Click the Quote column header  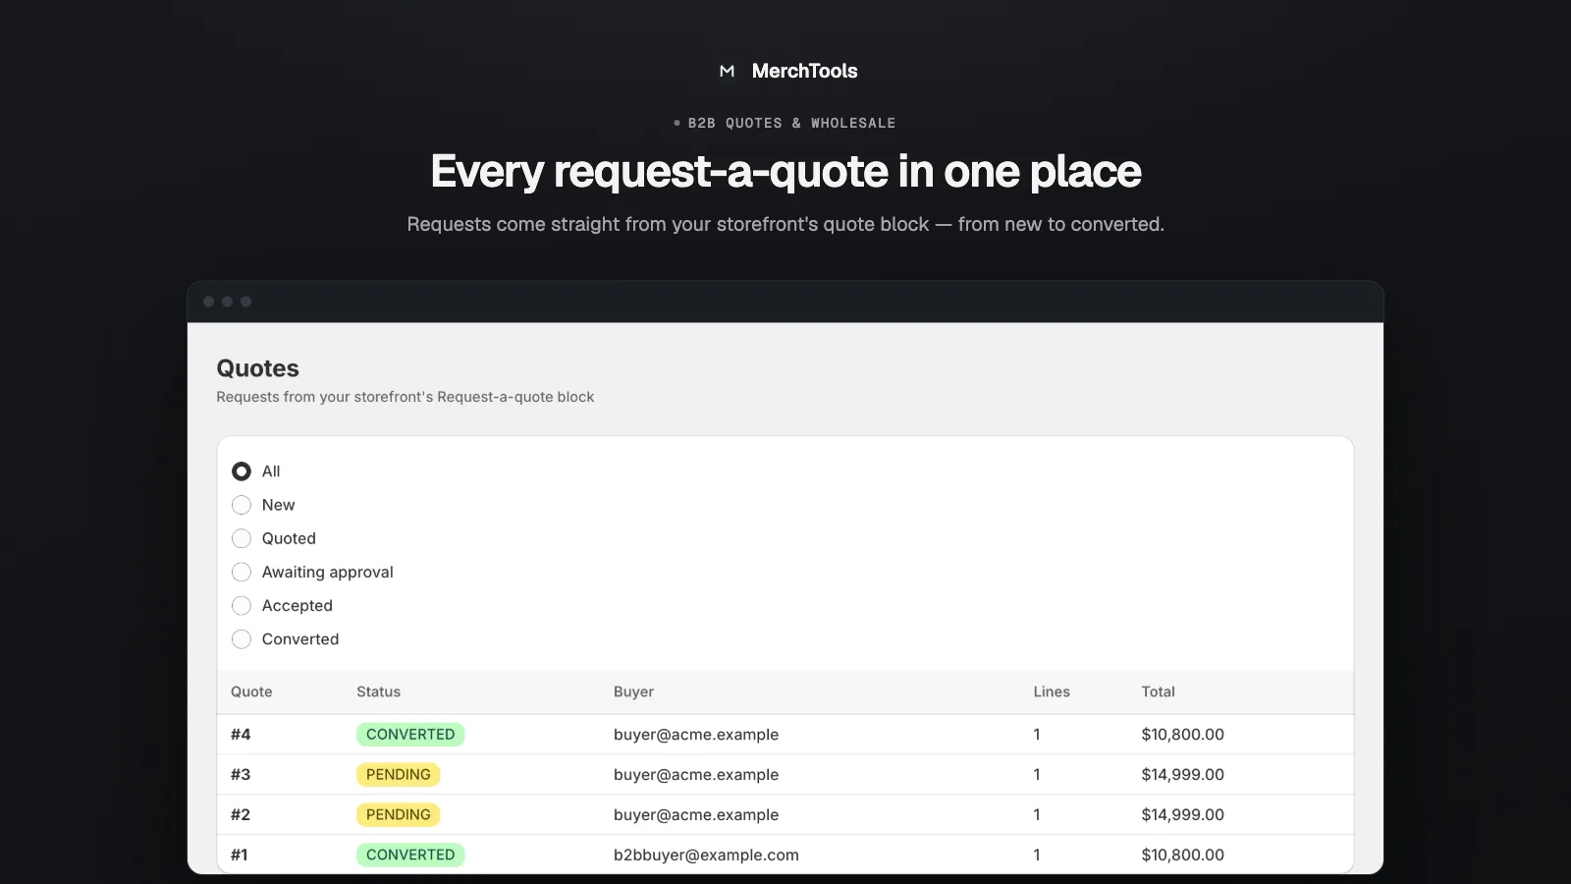pyautogui.click(x=251, y=691)
